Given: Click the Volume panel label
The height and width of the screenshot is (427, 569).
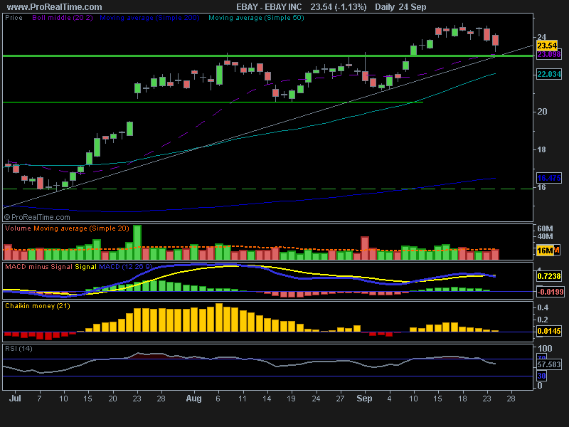Looking at the screenshot, I should click(18, 228).
